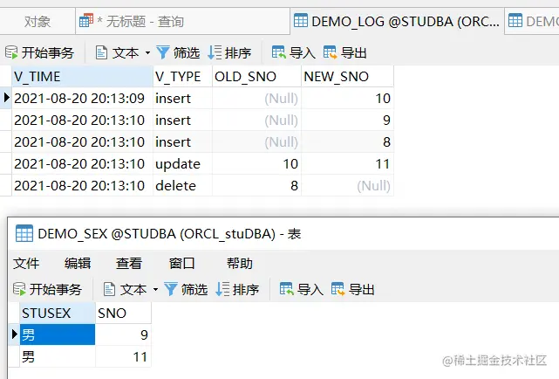The image size is (559, 379).
Task: Click Text icon in DEMO_SEX toolbar
Action: [109, 289]
